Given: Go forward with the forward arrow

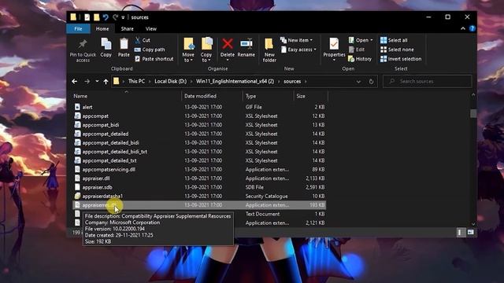Looking at the screenshot, I should (x=87, y=82).
